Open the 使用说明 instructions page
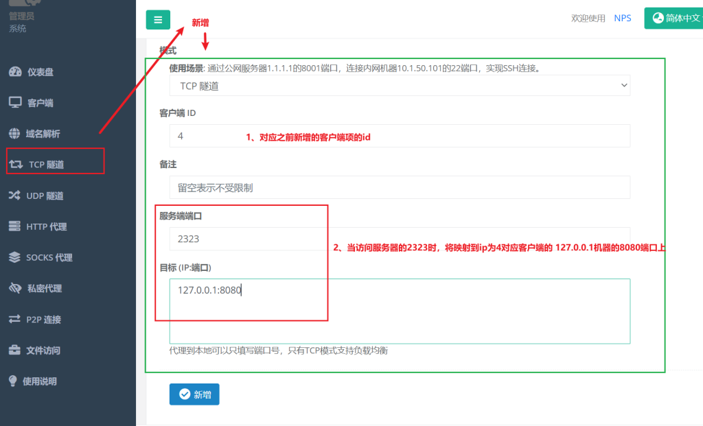The width and height of the screenshot is (703, 426). click(x=44, y=381)
